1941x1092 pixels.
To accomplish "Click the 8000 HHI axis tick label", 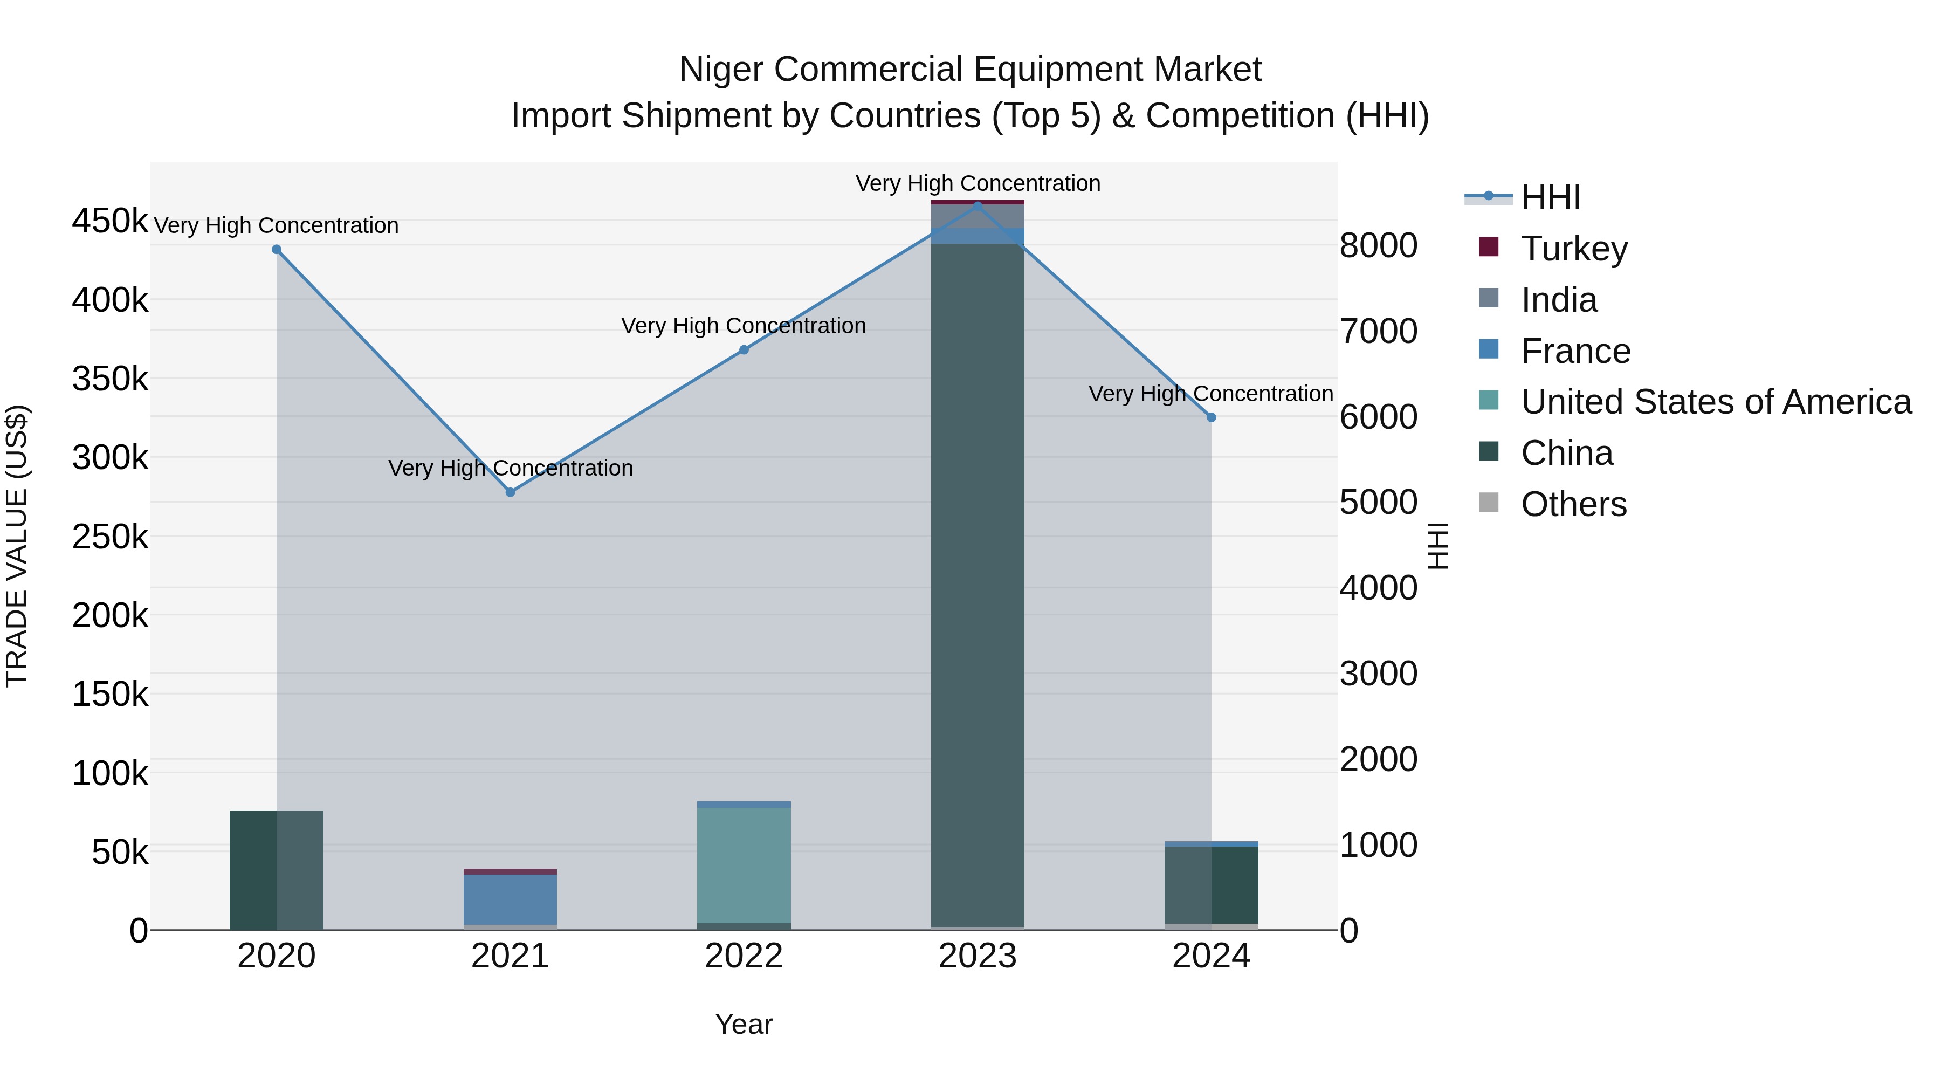I will click(x=1378, y=246).
